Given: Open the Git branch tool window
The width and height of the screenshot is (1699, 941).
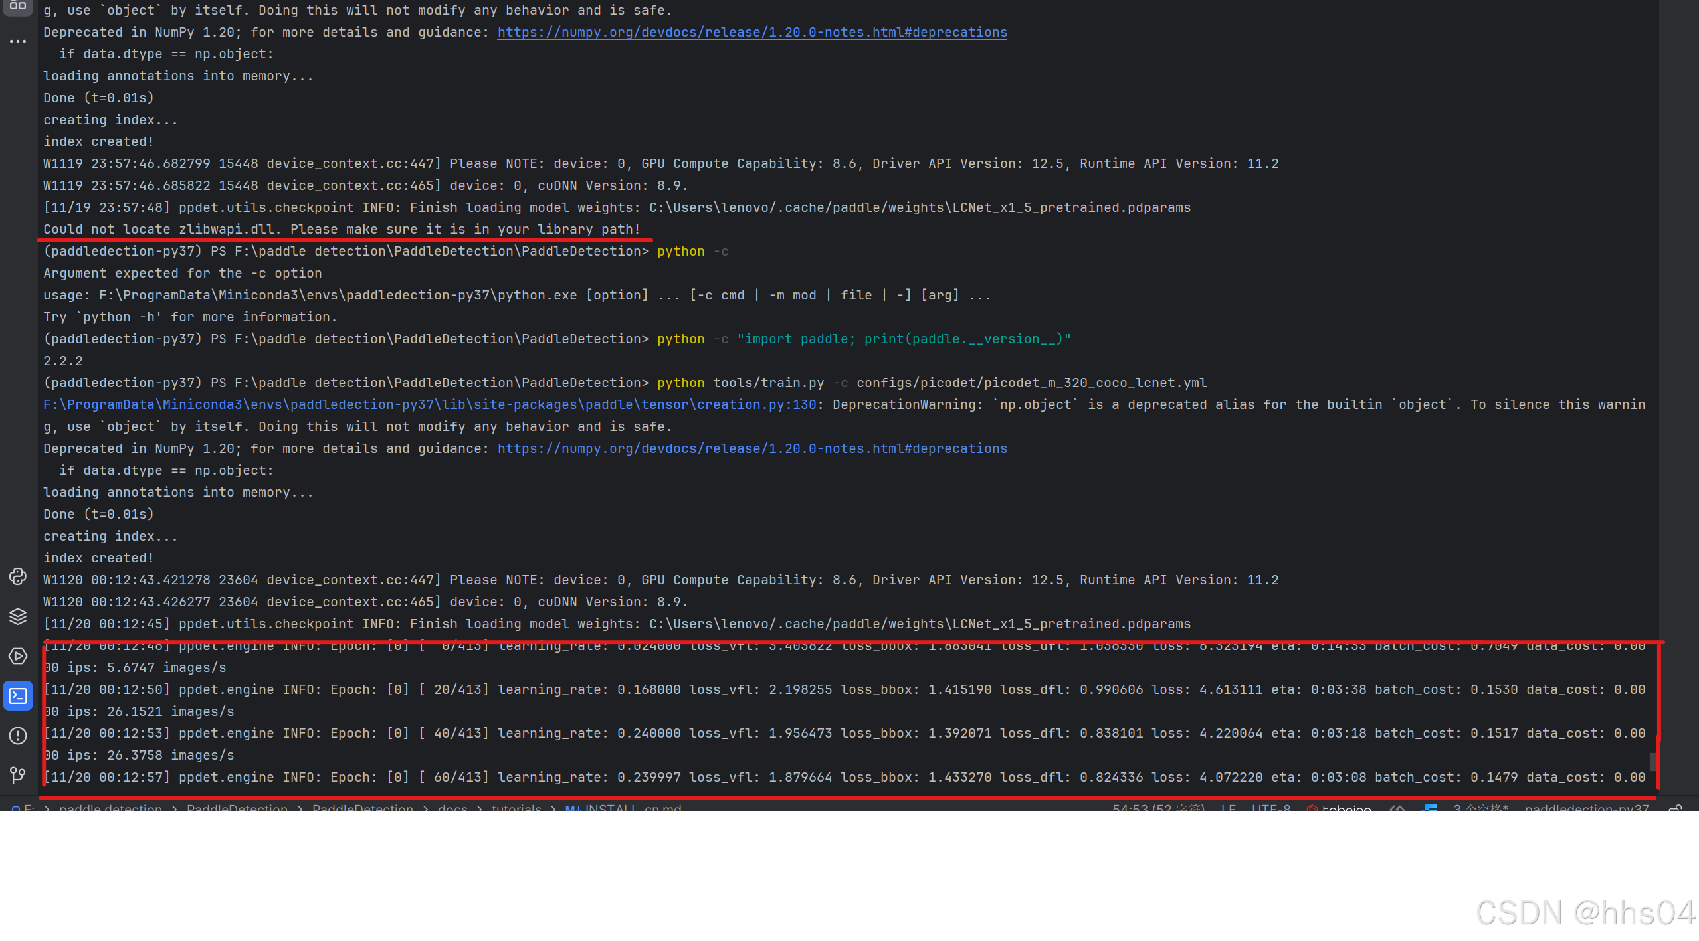Looking at the screenshot, I should (x=18, y=775).
